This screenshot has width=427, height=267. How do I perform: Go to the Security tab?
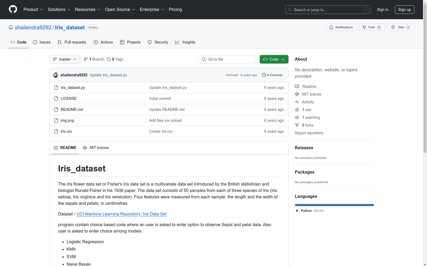[x=158, y=42]
